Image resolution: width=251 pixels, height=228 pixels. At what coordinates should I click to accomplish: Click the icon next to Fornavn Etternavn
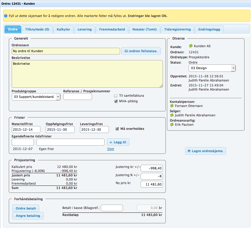tap(172, 106)
